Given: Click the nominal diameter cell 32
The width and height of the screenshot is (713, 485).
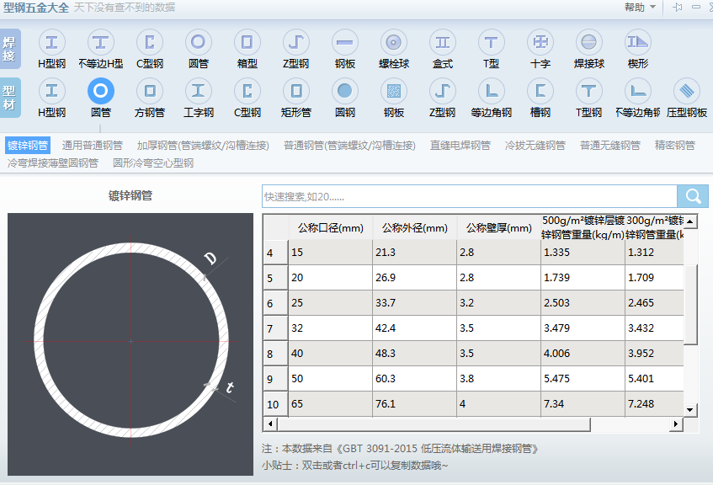Looking at the screenshot, I should pos(331,328).
